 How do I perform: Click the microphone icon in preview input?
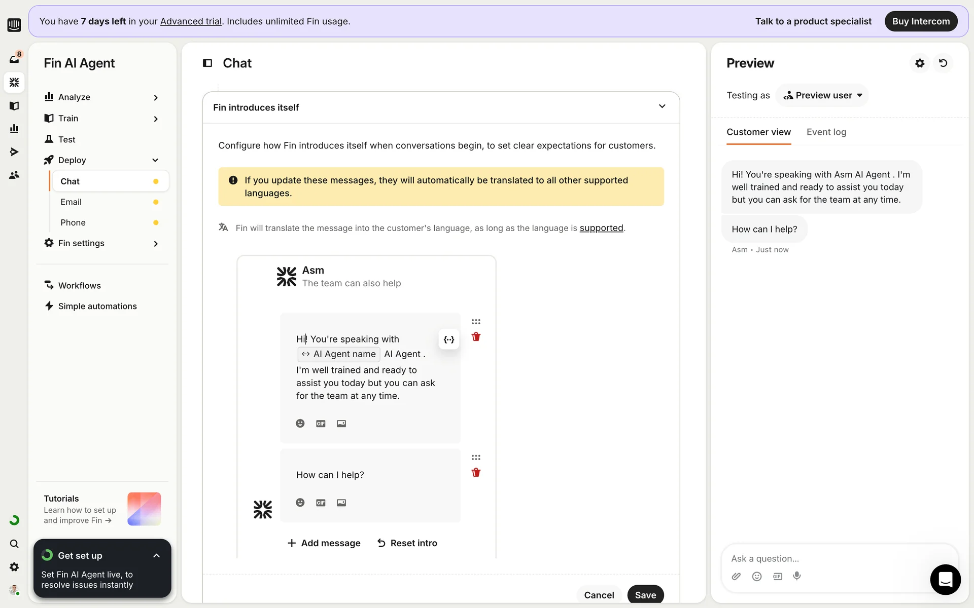pyautogui.click(x=797, y=576)
